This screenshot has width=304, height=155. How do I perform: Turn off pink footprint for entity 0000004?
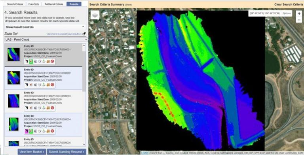pyautogui.click(x=27, y=131)
